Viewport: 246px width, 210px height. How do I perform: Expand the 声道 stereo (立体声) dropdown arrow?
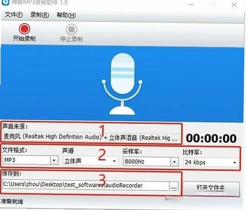tap(114, 161)
